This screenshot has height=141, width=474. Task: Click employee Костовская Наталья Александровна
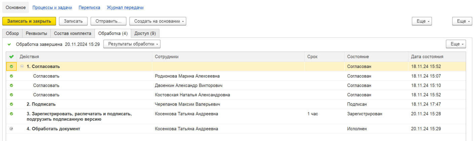(192, 95)
